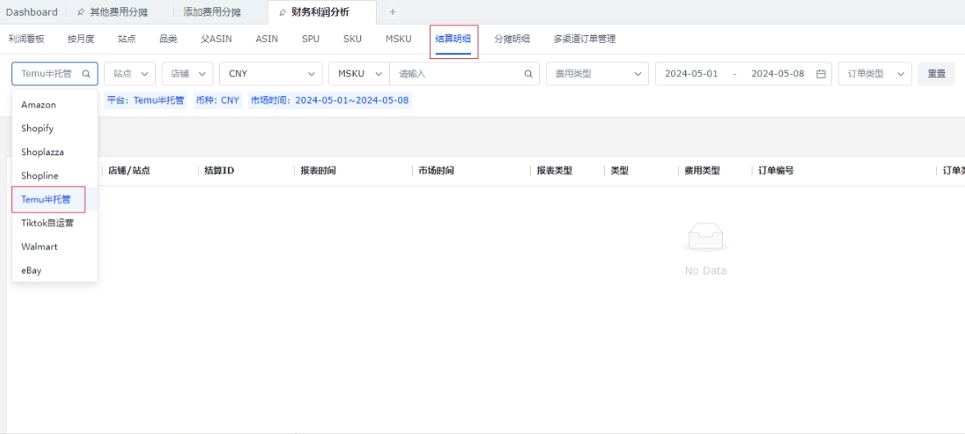Switch to the Dashboard tab

tap(31, 11)
